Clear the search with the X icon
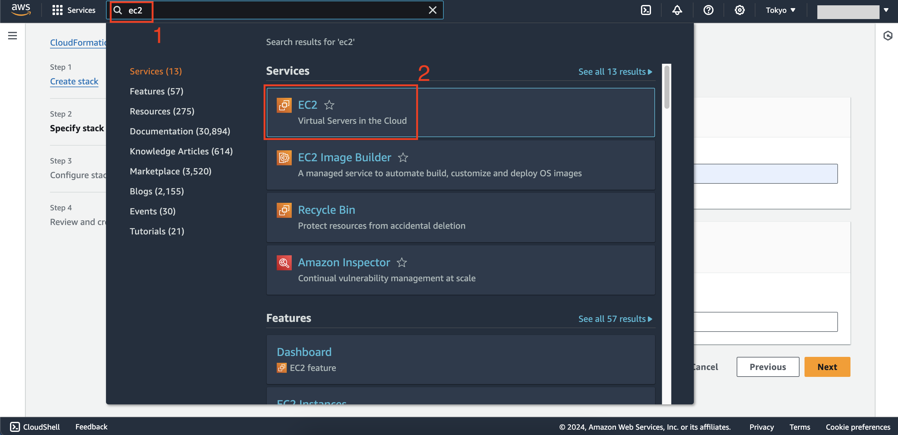The height and width of the screenshot is (435, 898). (x=432, y=10)
